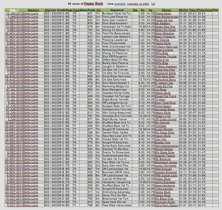Open winner Peeka Dawn
This screenshot has width=222, height=210.
coord(163,14)
